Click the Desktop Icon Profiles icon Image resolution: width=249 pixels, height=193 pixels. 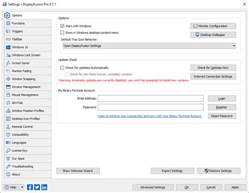(8, 119)
